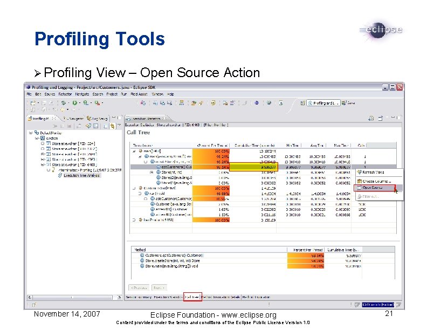This screenshot has height=330, width=427.
Task: Click the Debug bug toolbar icon
Action: 63,103
